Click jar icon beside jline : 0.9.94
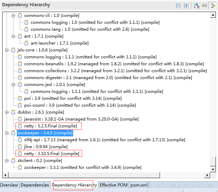The height and width of the screenshot is (192, 218). (20, 147)
